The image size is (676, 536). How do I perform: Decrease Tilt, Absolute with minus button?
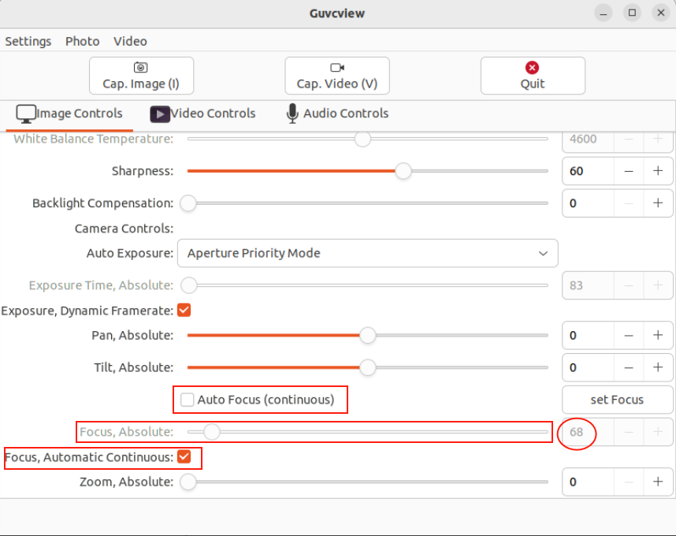[629, 367]
